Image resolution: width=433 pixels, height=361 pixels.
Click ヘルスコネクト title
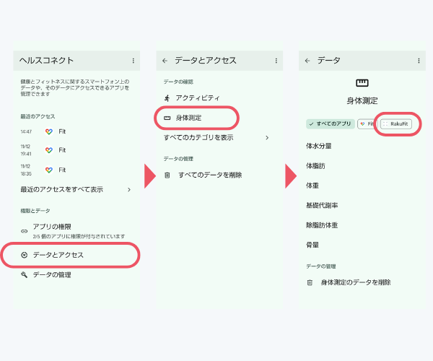pos(46,61)
